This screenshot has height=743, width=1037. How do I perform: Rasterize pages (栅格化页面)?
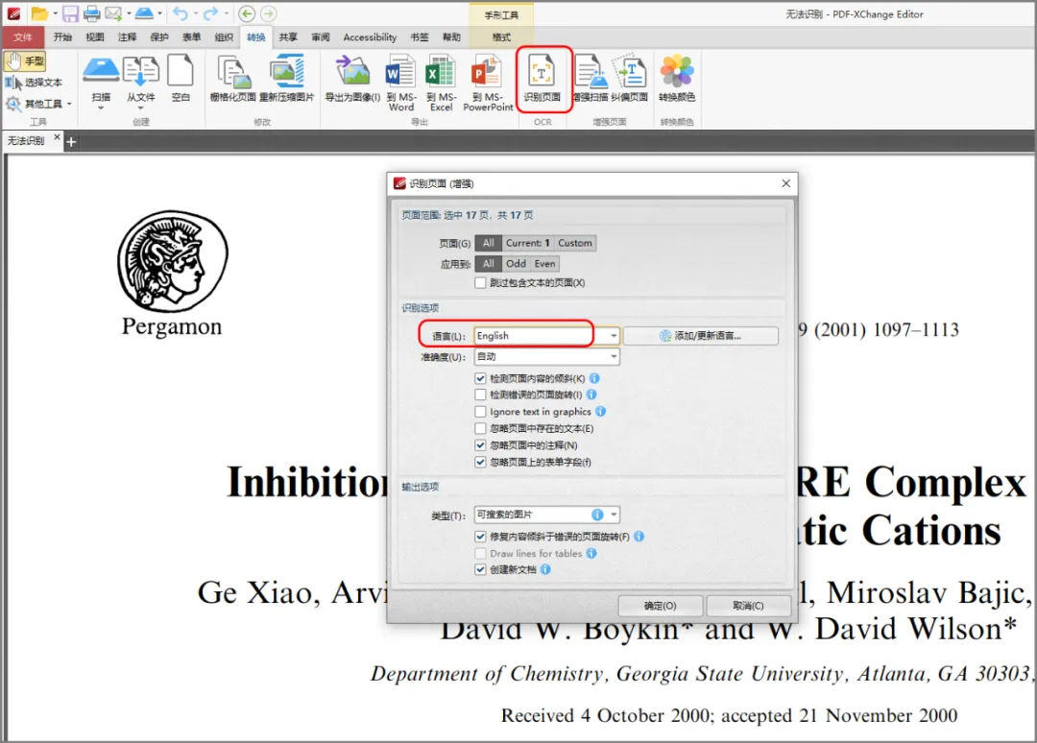(x=232, y=79)
